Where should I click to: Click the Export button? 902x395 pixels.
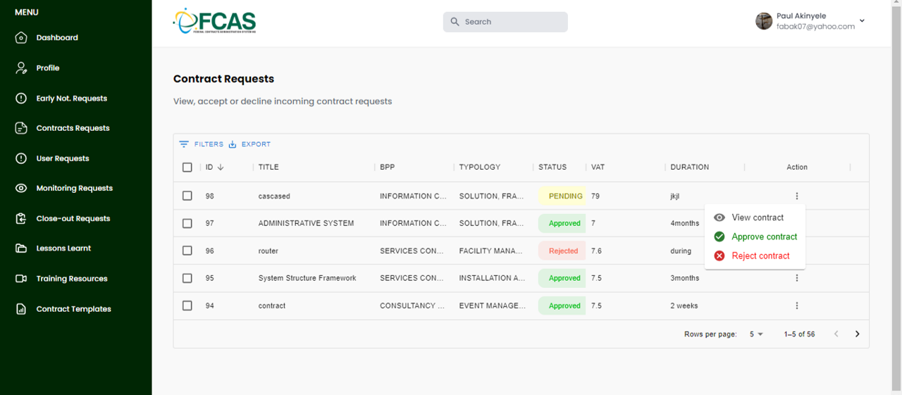click(x=250, y=144)
